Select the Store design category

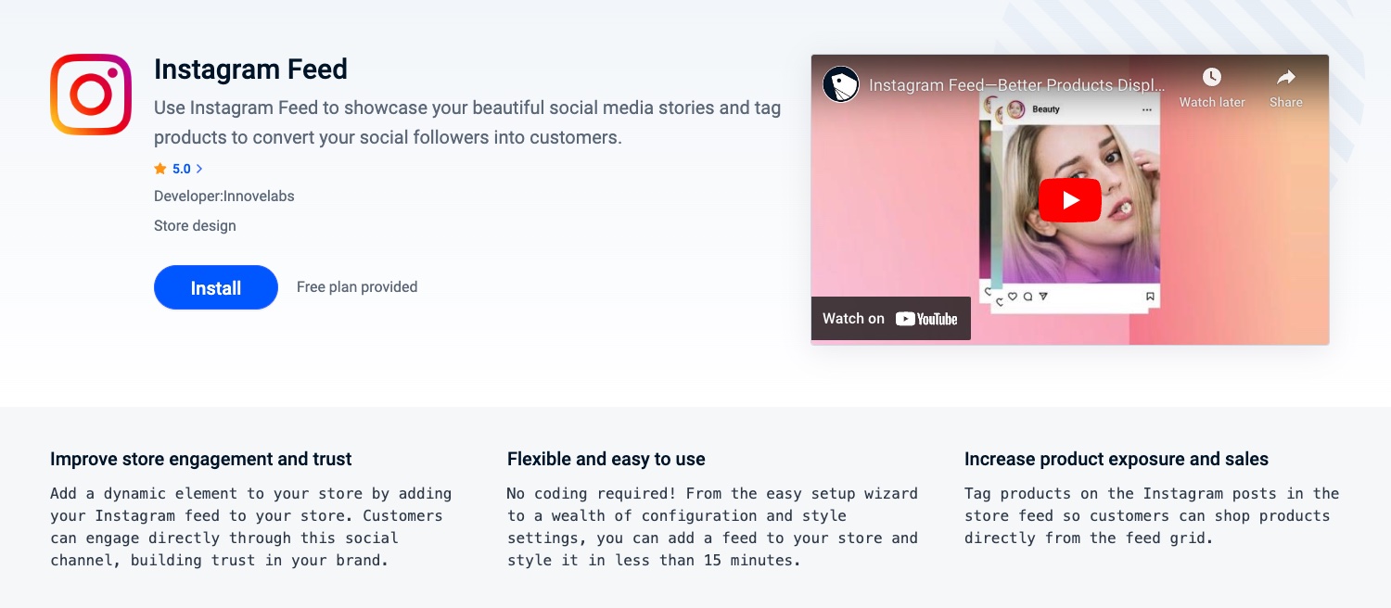point(195,225)
